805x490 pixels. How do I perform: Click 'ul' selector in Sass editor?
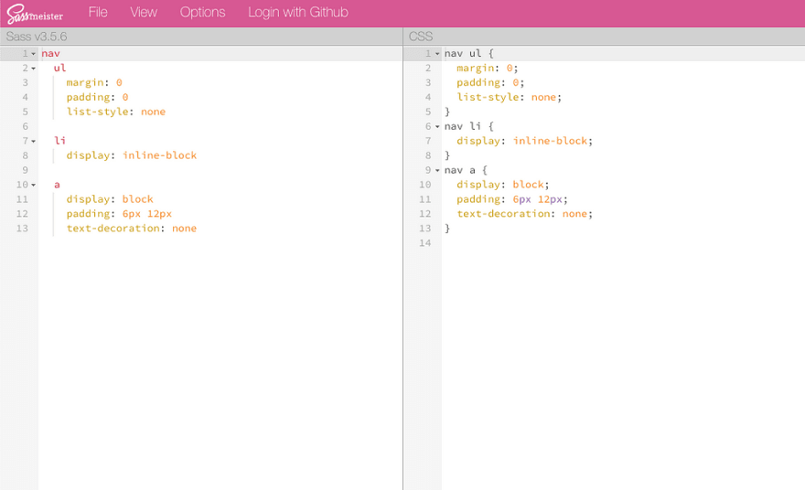coord(60,68)
